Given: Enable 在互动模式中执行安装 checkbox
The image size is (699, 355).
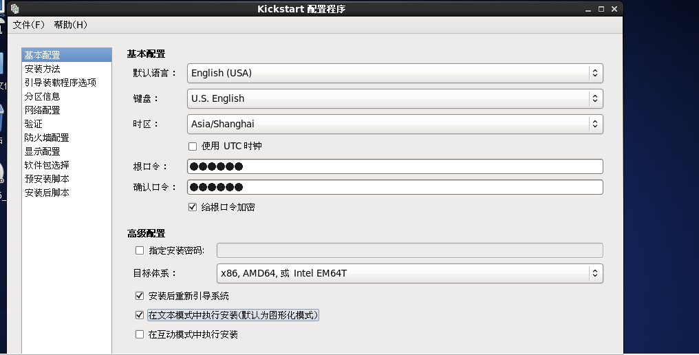Looking at the screenshot, I should pyautogui.click(x=140, y=334).
